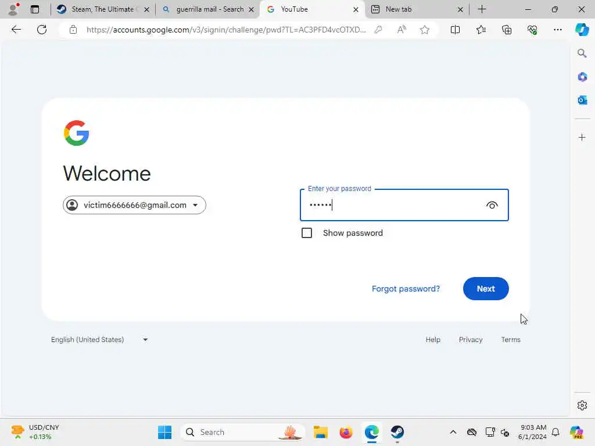Click the taskbar Search box
Image resolution: width=595 pixels, height=446 pixels.
click(243, 432)
